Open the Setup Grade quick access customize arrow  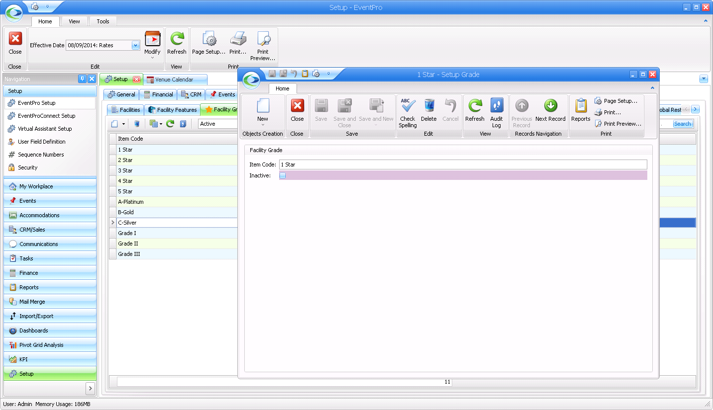328,74
